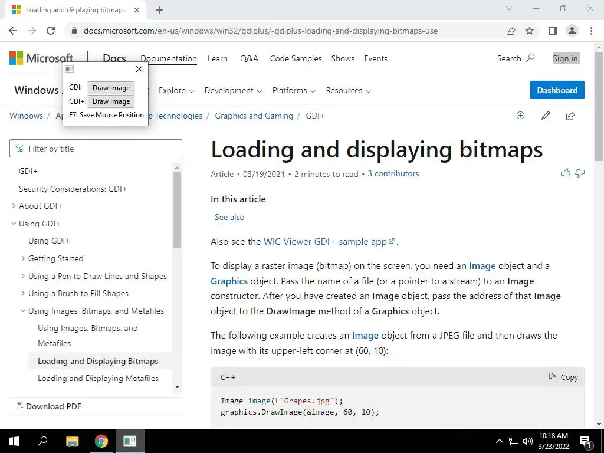
Task: Show hidden tray icons chevron
Action: (499, 441)
